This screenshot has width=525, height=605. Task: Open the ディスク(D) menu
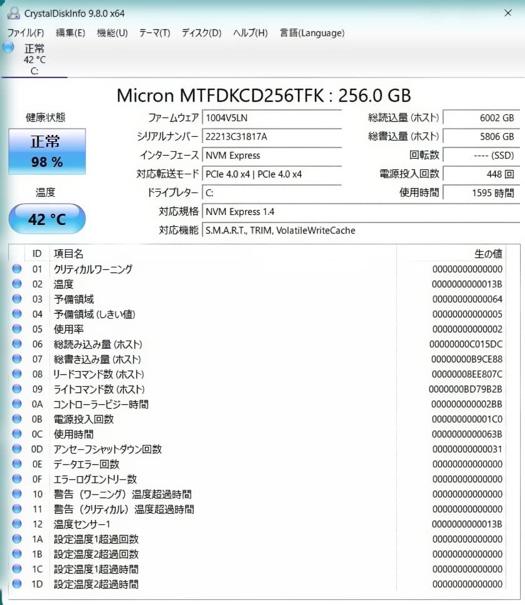201,32
